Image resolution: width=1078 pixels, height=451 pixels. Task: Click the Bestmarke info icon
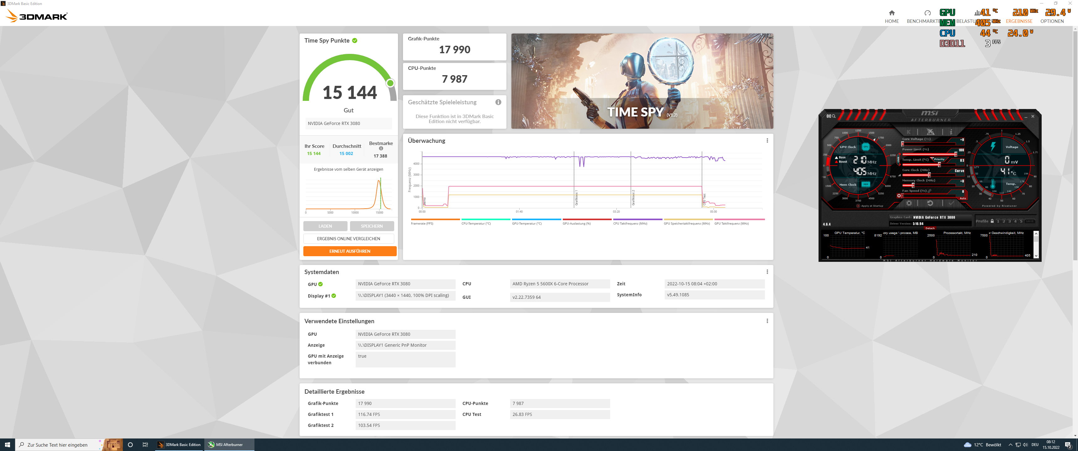point(381,148)
